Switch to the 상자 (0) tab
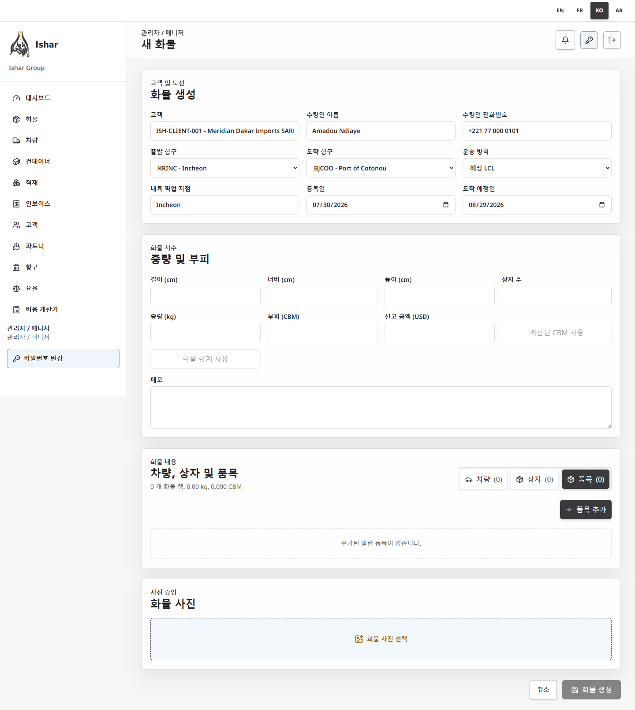 534,479
